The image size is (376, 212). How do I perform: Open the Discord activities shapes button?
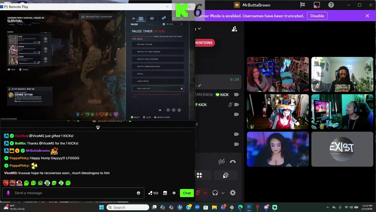[x=199, y=175]
